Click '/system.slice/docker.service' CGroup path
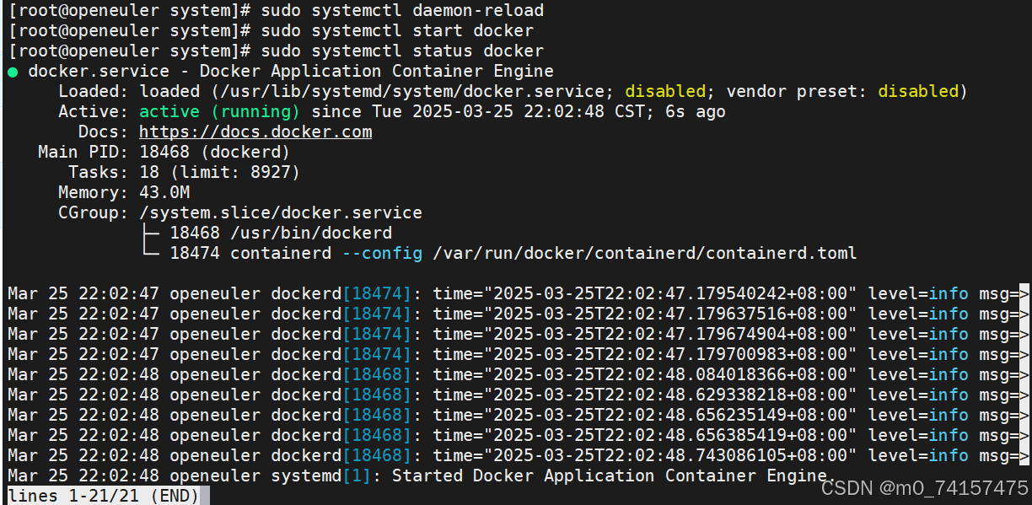The width and height of the screenshot is (1032, 505). point(281,213)
